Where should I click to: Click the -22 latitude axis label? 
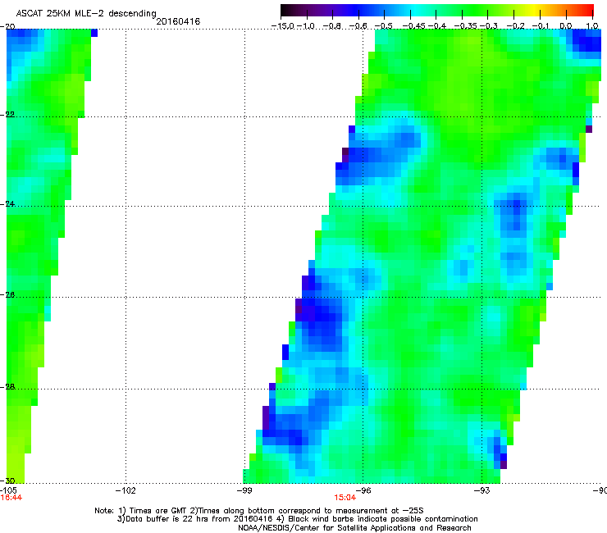tap(7, 115)
